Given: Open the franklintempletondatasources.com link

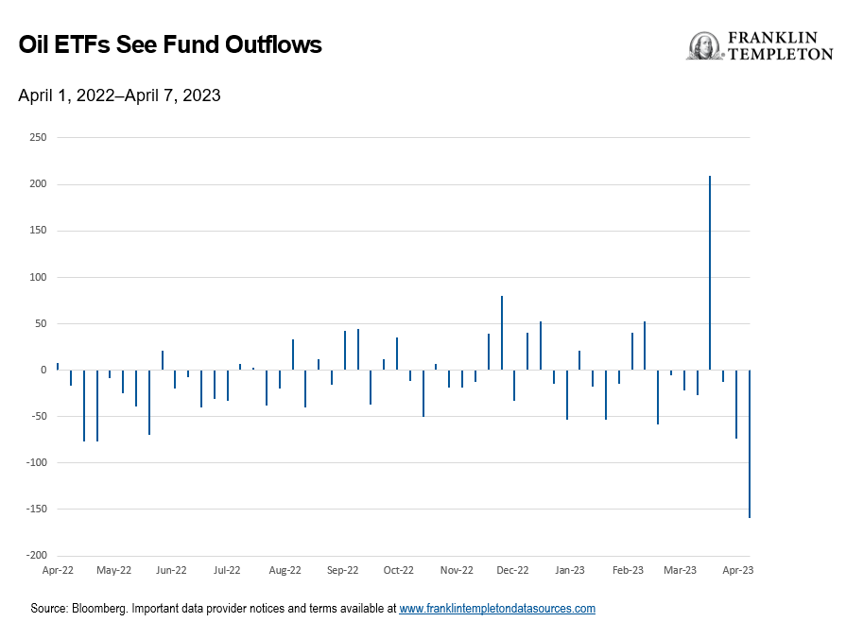Looking at the screenshot, I should [x=497, y=609].
